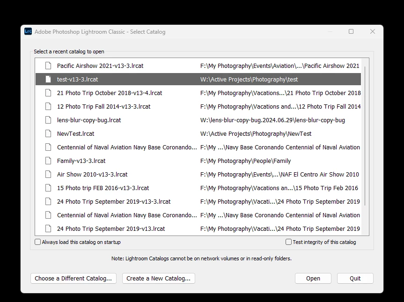The width and height of the screenshot is (404, 302).
Task: Click file icon beside lens-blur-copy-bug.lrcat
Action: (x=48, y=120)
